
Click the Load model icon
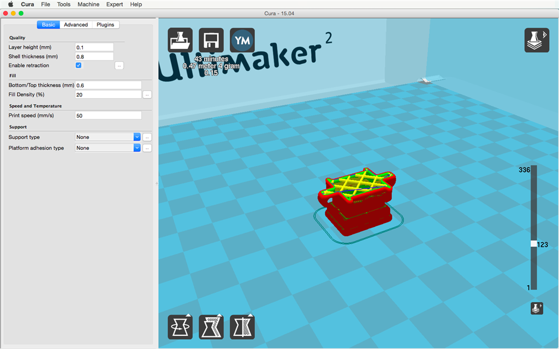coord(180,40)
